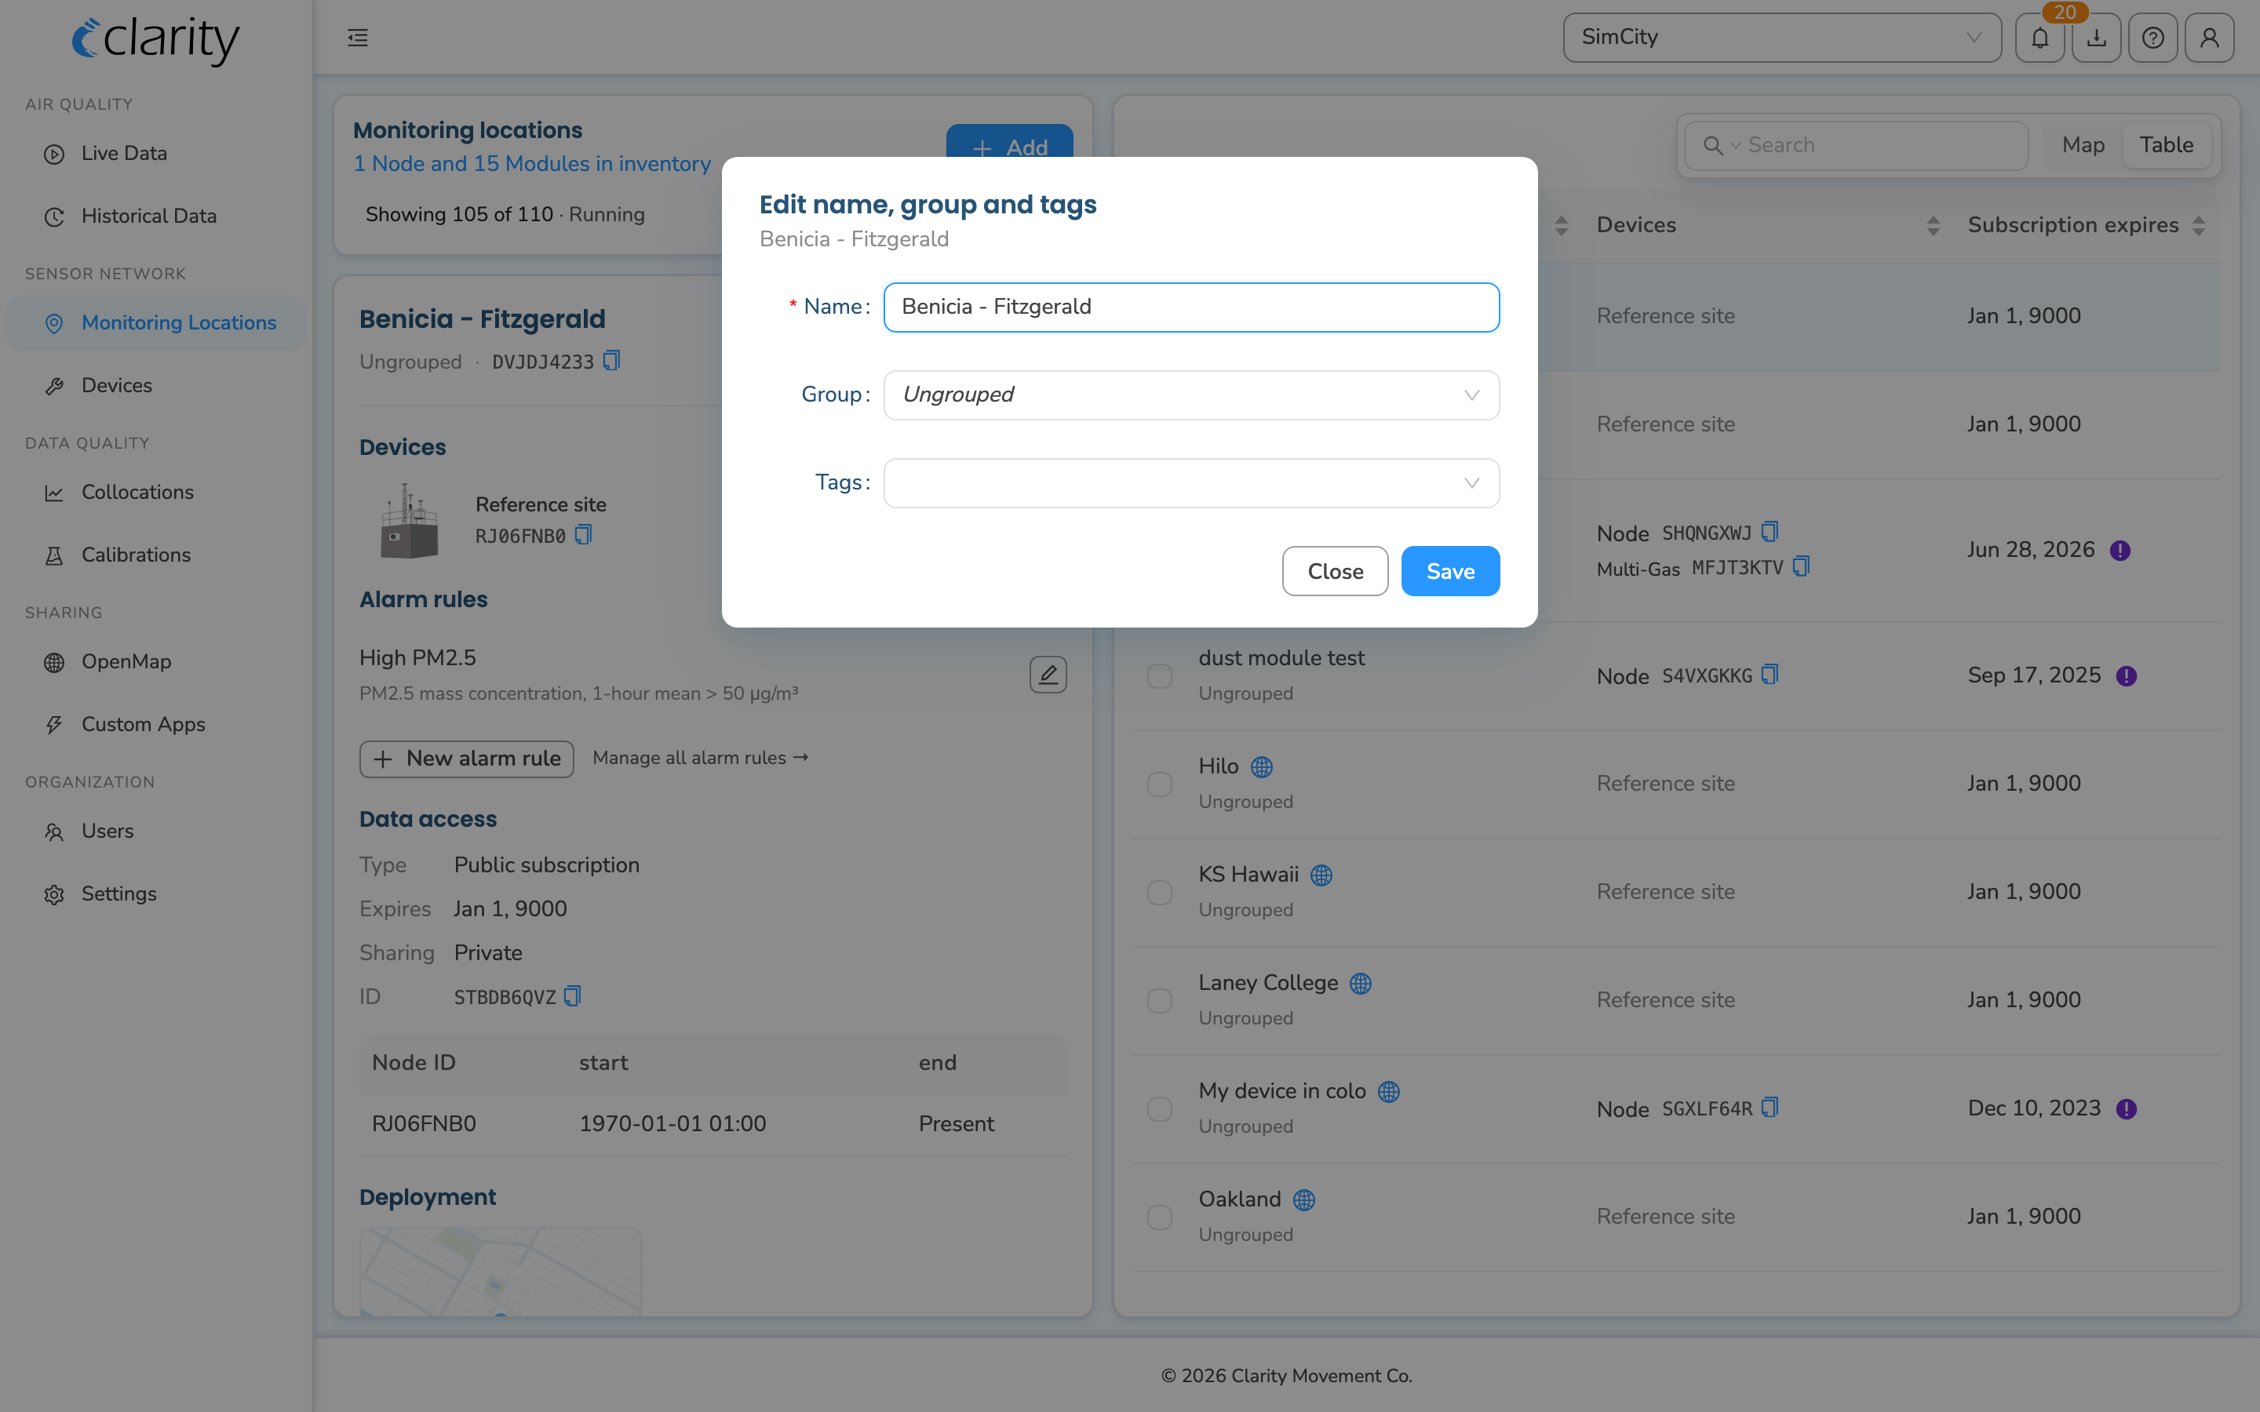Open the user account icon

[x=2210, y=38]
